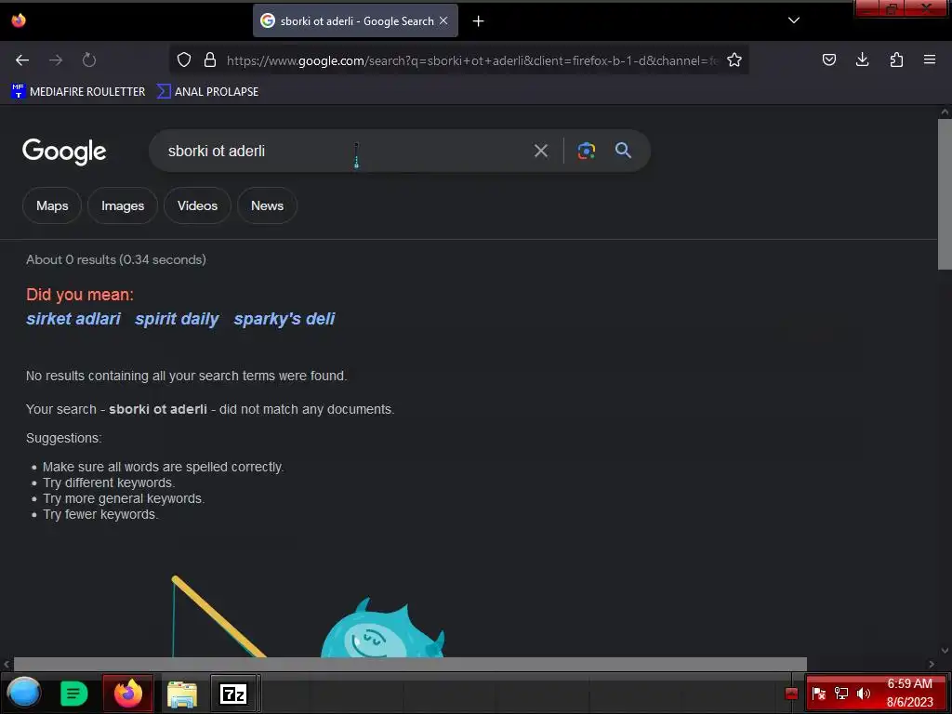
Task: Click Firefox in the taskbar
Action: point(128,693)
